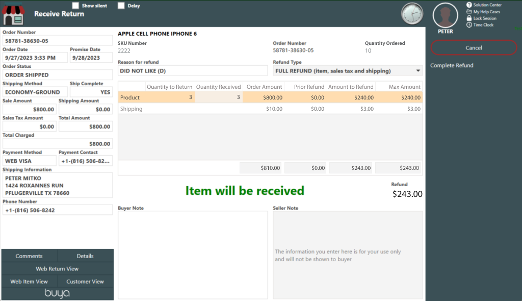Click the Product Quantity to Return cell
This screenshot has height=301, width=522.
click(x=170, y=97)
